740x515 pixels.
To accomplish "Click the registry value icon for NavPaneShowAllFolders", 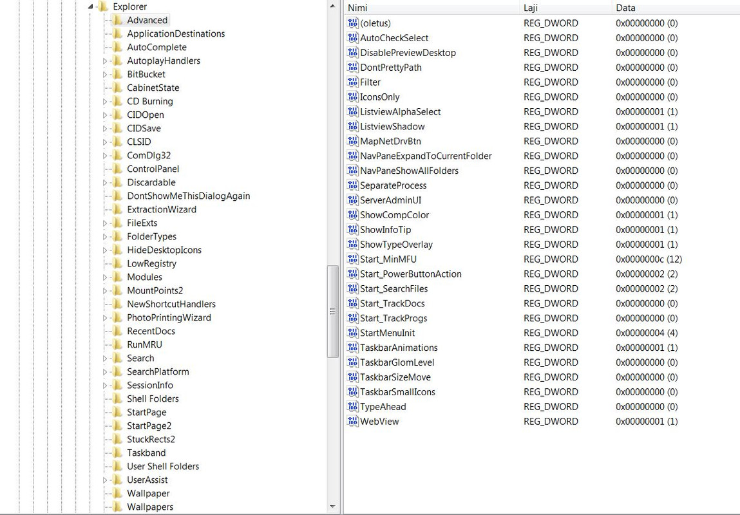I will click(352, 171).
